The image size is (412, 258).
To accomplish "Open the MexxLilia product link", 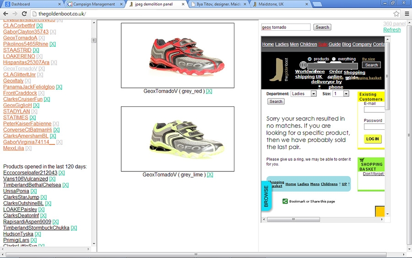I will click(14, 148).
